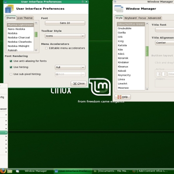Screen dimensions: 174x174
Task: Toggle Editable menu accelerators checkbox
Action: [x=46, y=48]
